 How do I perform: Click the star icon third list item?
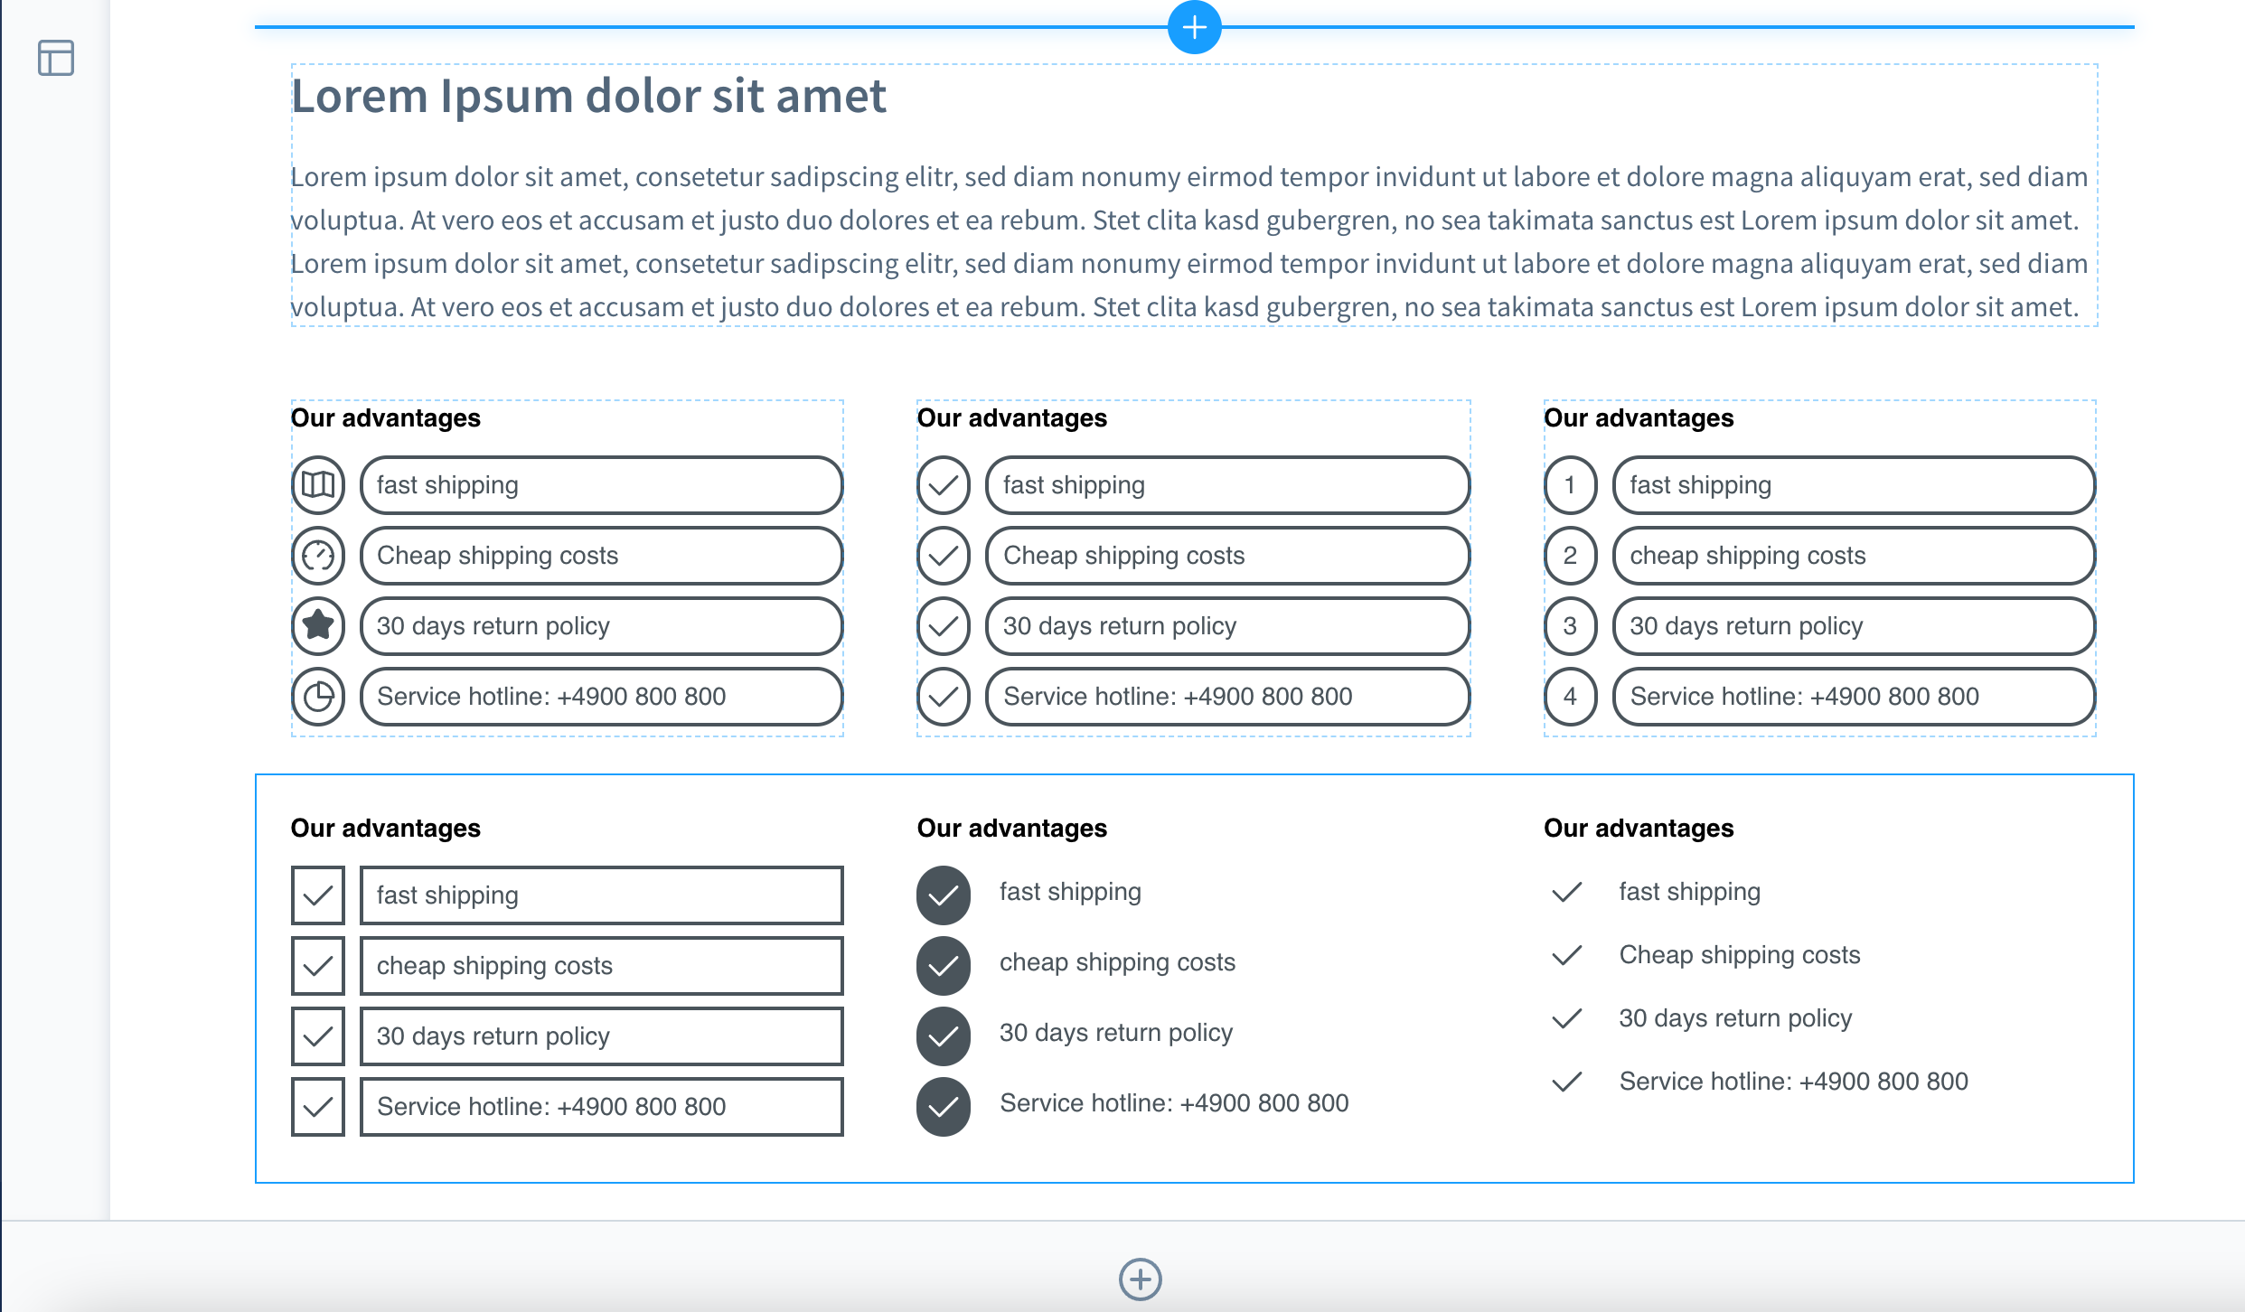(317, 624)
